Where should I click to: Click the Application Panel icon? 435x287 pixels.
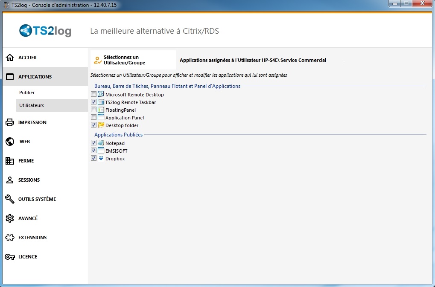click(101, 117)
